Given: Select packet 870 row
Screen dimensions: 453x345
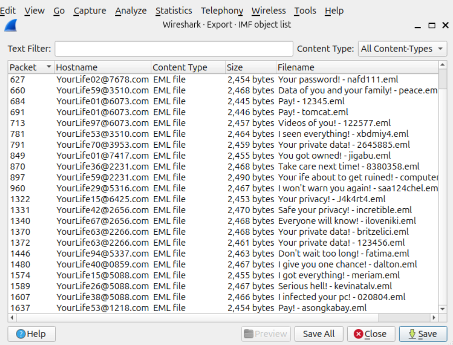Looking at the screenshot, I should pos(223,167).
